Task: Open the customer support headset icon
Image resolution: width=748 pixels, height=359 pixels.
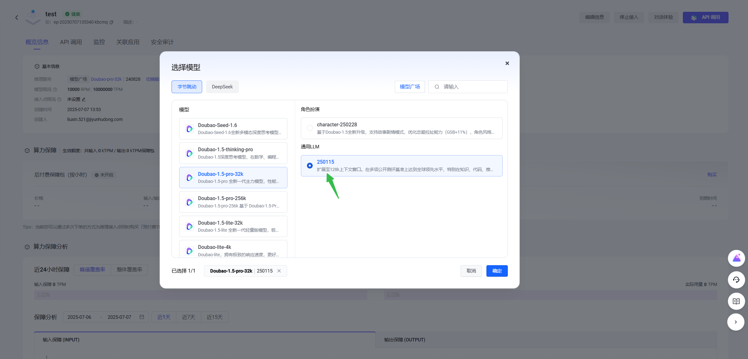Action: tap(736, 280)
